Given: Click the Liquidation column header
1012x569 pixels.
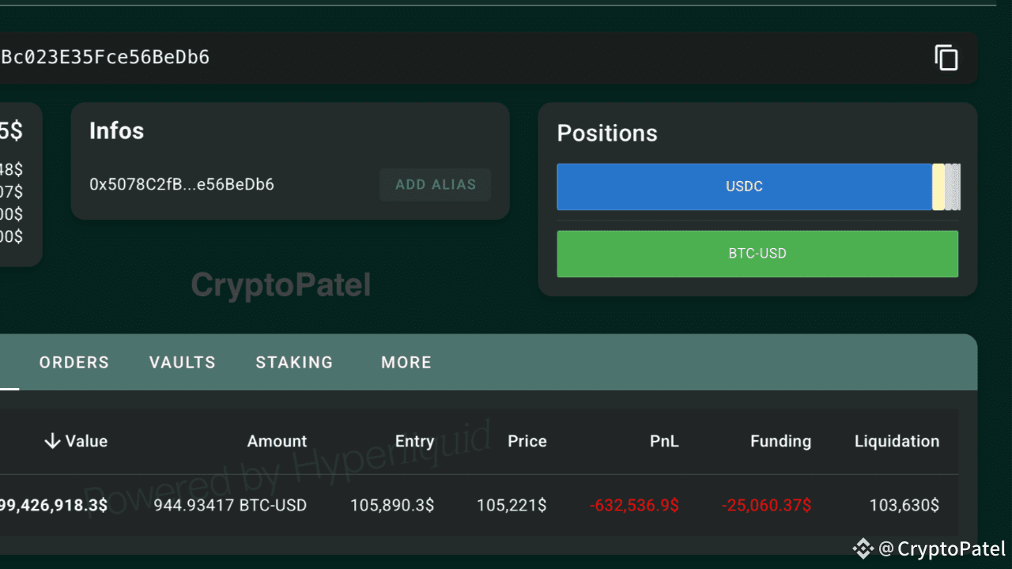Looking at the screenshot, I should pos(897,441).
